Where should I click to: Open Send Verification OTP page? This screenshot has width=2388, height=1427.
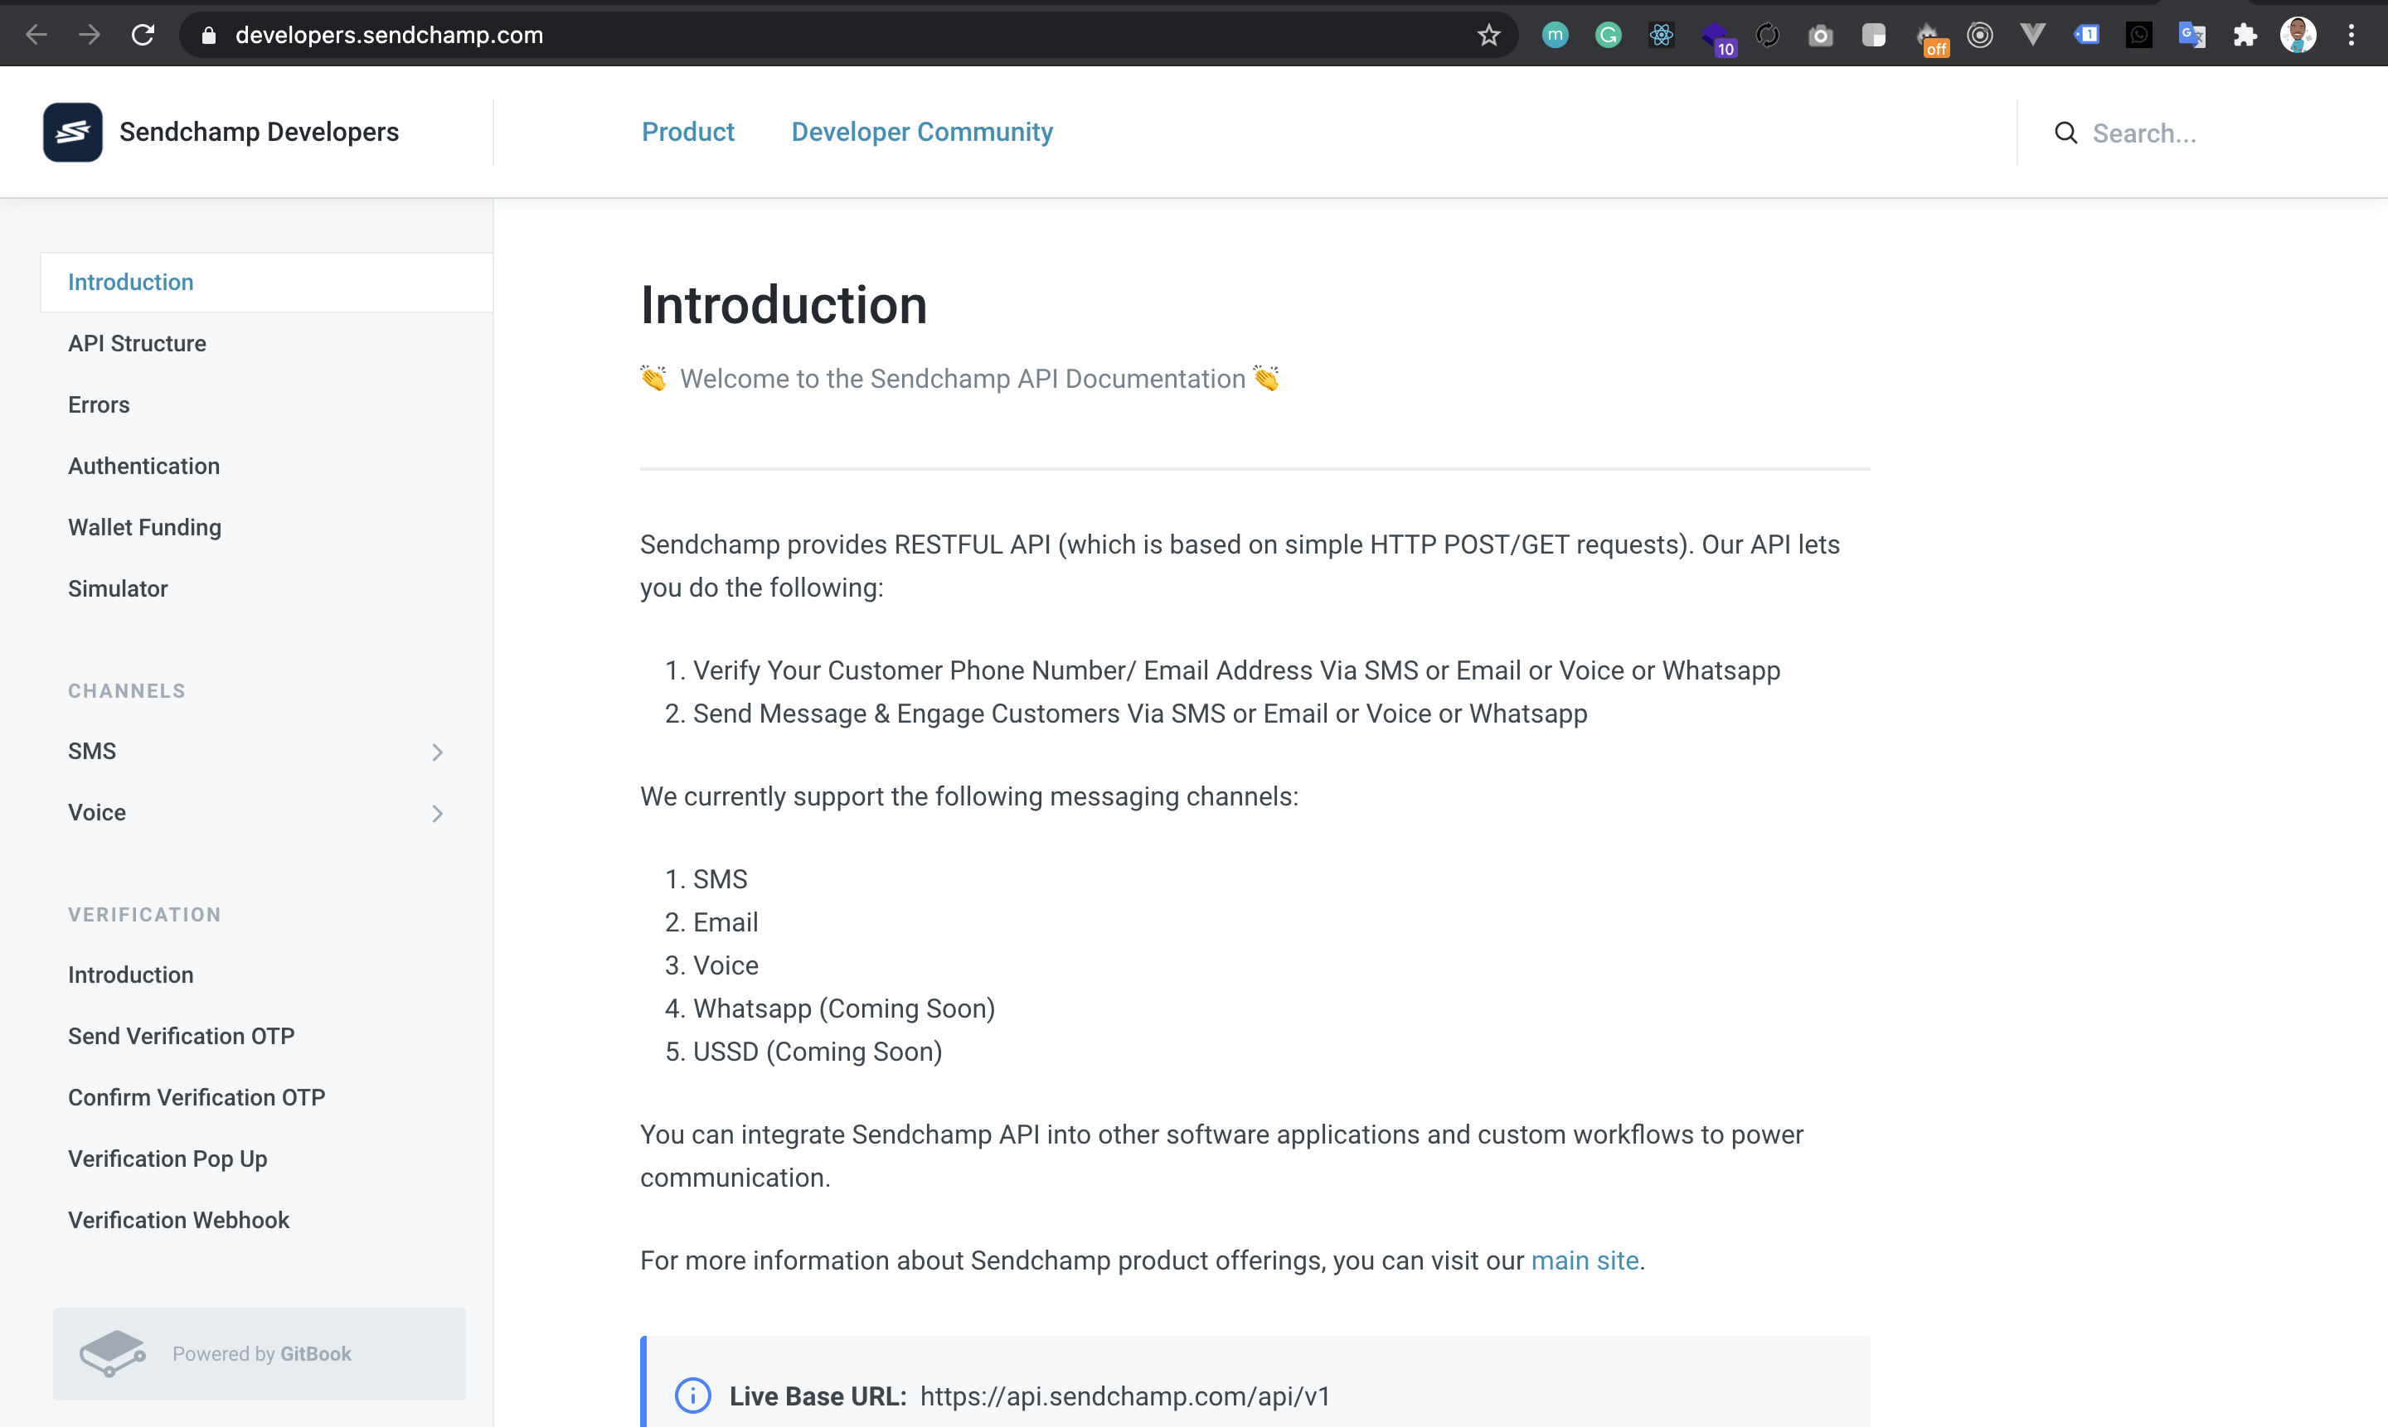click(181, 1037)
